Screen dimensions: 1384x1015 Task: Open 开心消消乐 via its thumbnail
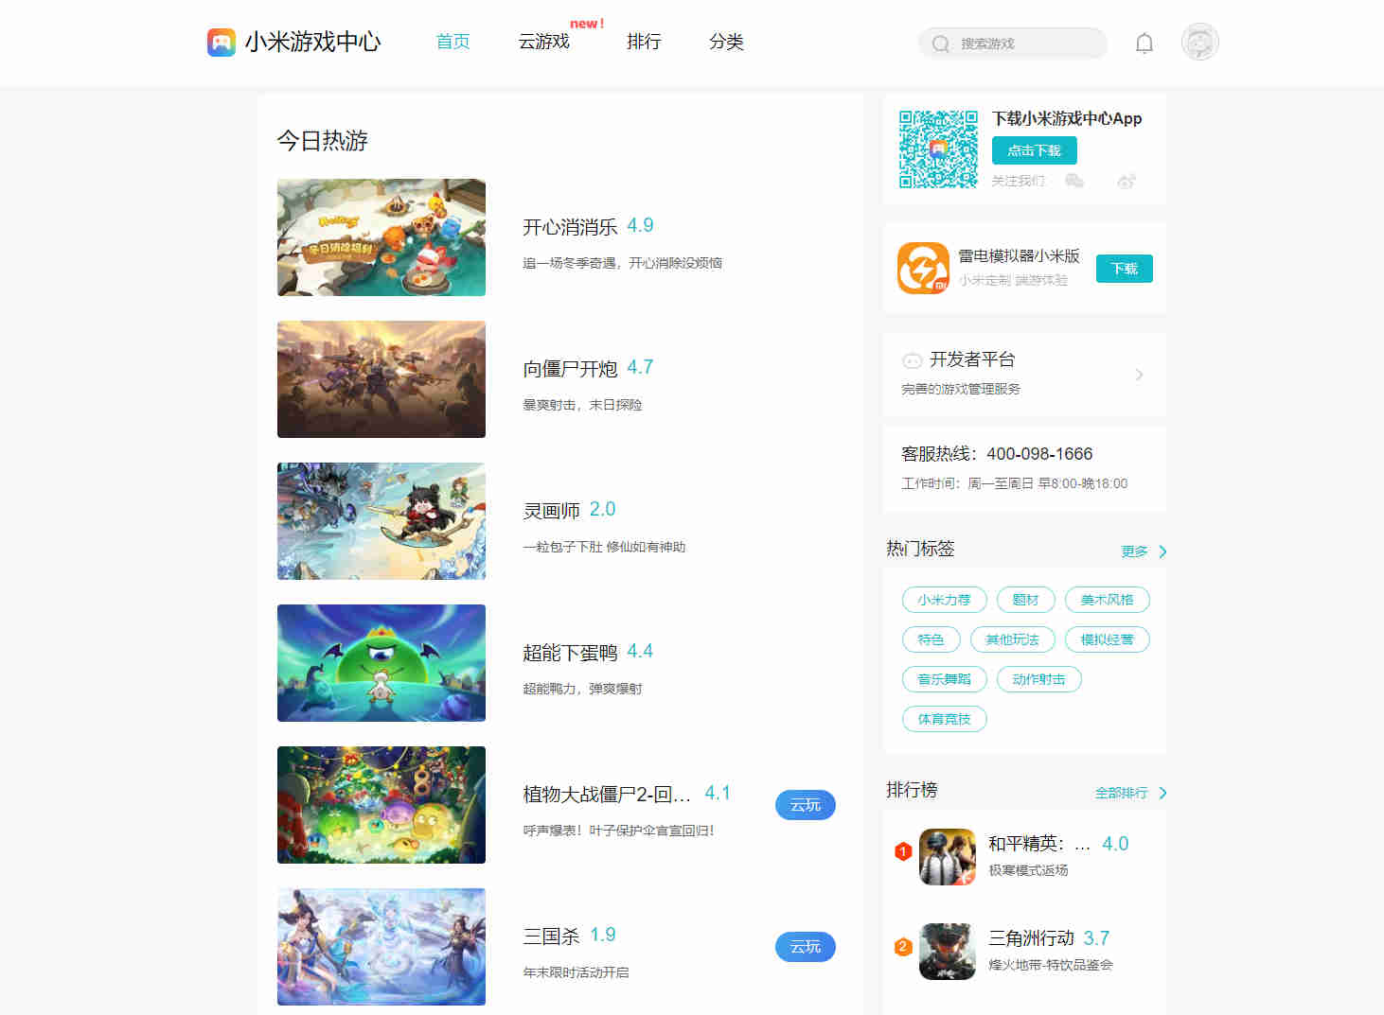click(381, 236)
